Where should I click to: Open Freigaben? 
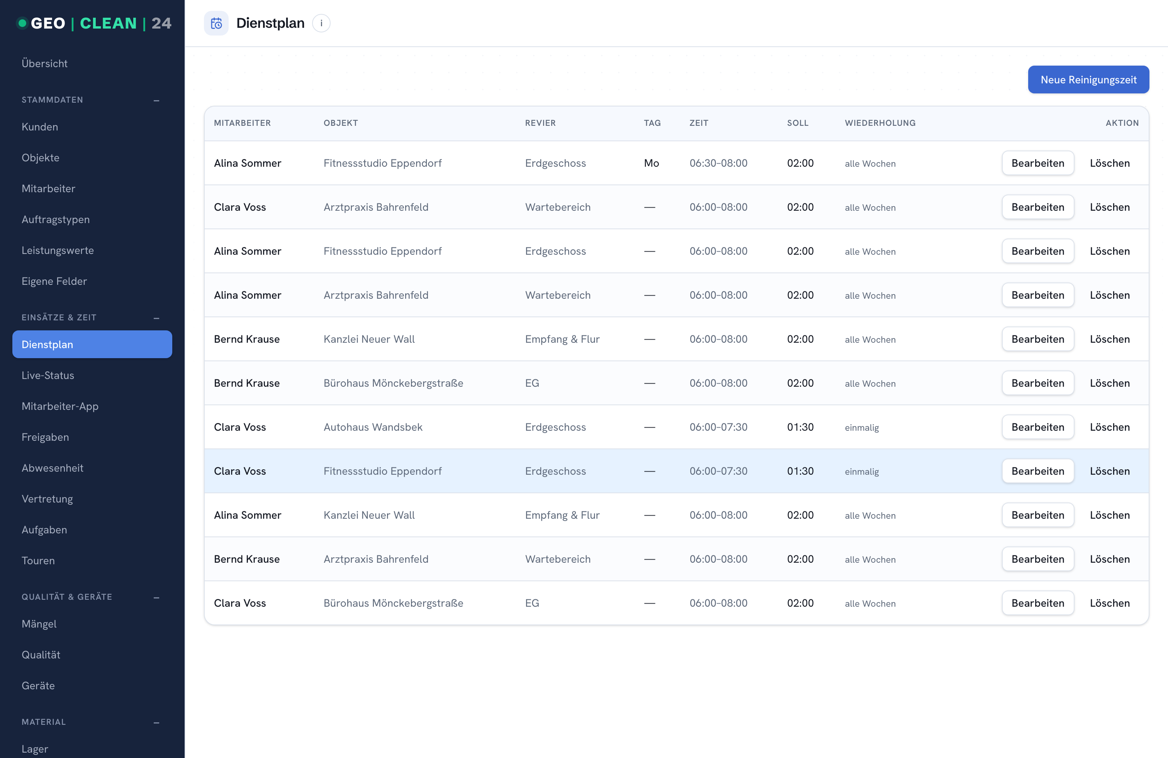(92, 437)
